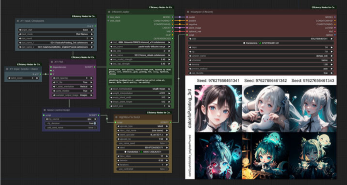
Task: Click the lora_model_strength slider field
Action: coord(140,59)
